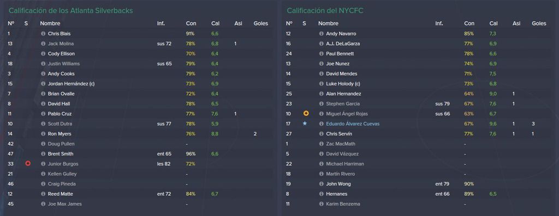The image size is (559, 216).
Task: Open info icon next to Ron Myers
Action: (43, 134)
